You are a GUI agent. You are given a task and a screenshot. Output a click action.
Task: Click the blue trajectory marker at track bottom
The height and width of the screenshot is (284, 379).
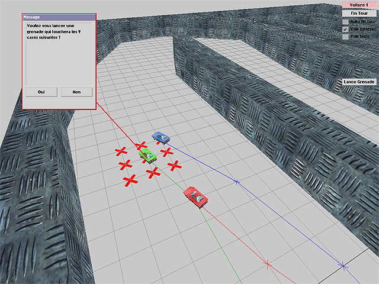click(x=343, y=266)
